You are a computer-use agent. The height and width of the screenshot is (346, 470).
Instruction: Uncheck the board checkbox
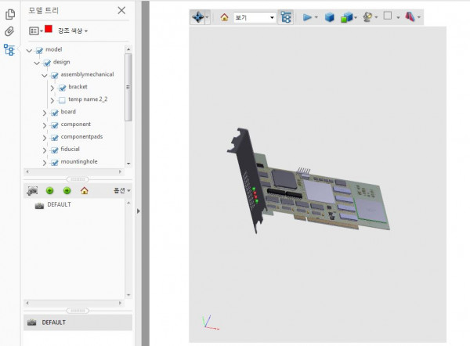54,113
